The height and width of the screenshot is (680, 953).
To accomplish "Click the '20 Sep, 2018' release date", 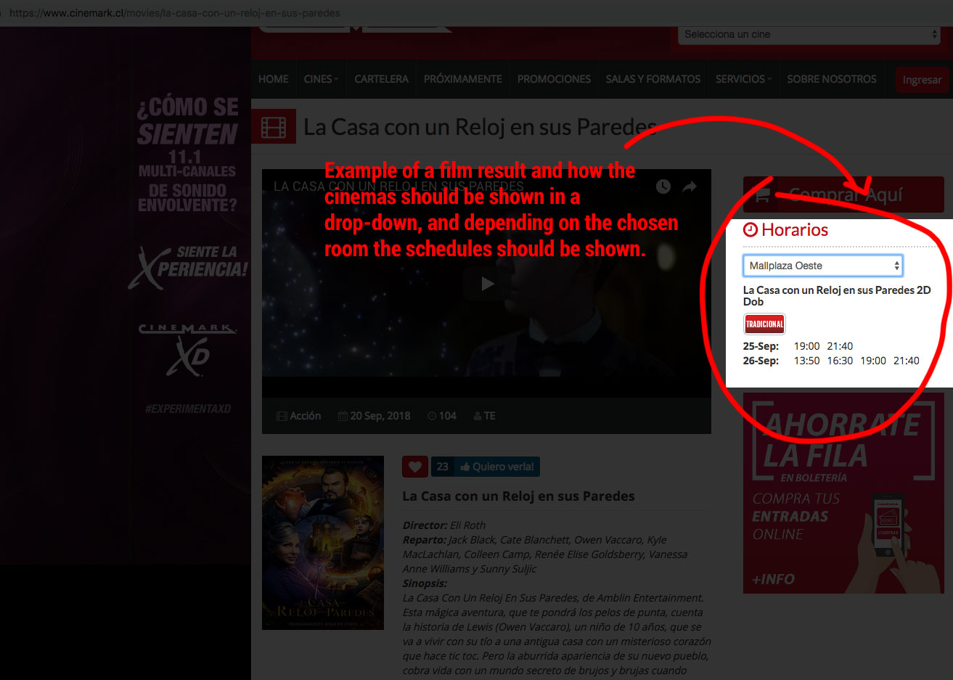I will pyautogui.click(x=374, y=416).
